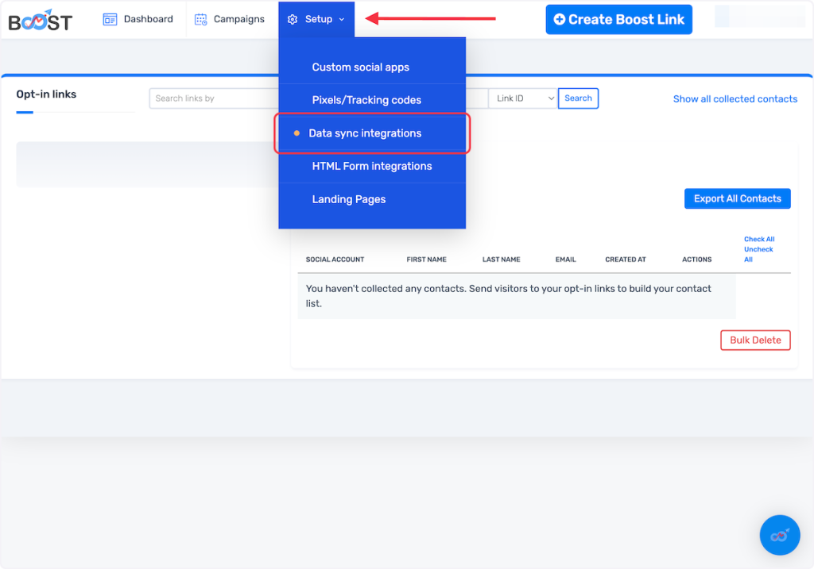The width and height of the screenshot is (814, 569).
Task: Click the Setup gear icon
Action: tap(293, 19)
